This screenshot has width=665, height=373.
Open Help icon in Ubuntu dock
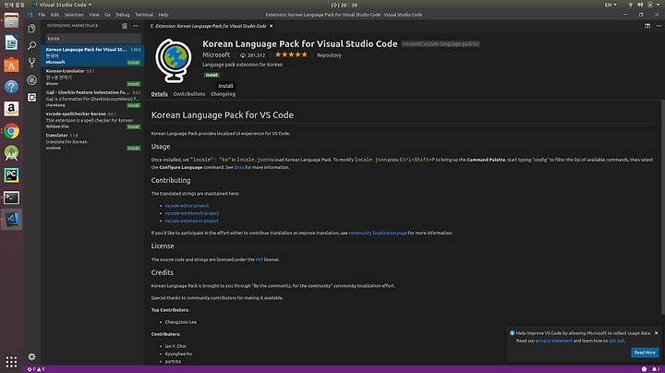coord(11,87)
